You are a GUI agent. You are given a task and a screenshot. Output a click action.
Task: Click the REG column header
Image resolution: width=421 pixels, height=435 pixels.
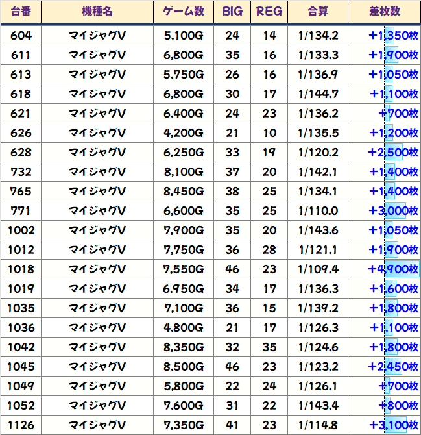pos(269,12)
